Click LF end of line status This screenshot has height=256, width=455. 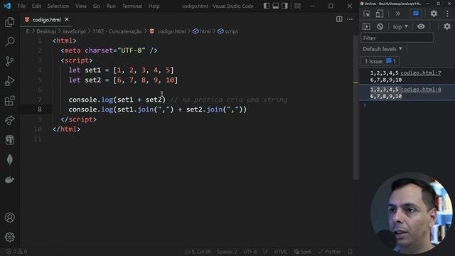(x=265, y=252)
